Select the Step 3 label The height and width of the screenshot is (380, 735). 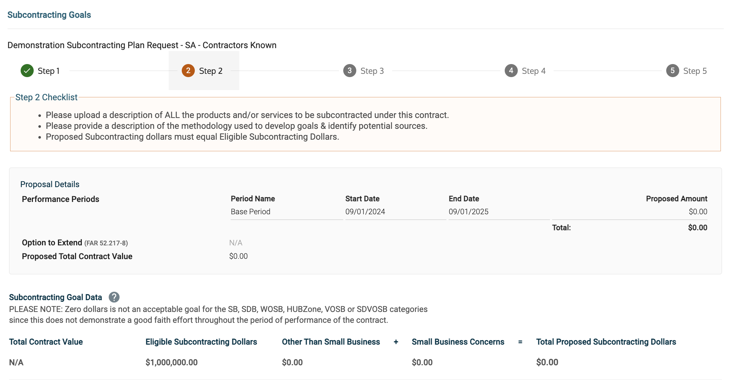tap(372, 71)
